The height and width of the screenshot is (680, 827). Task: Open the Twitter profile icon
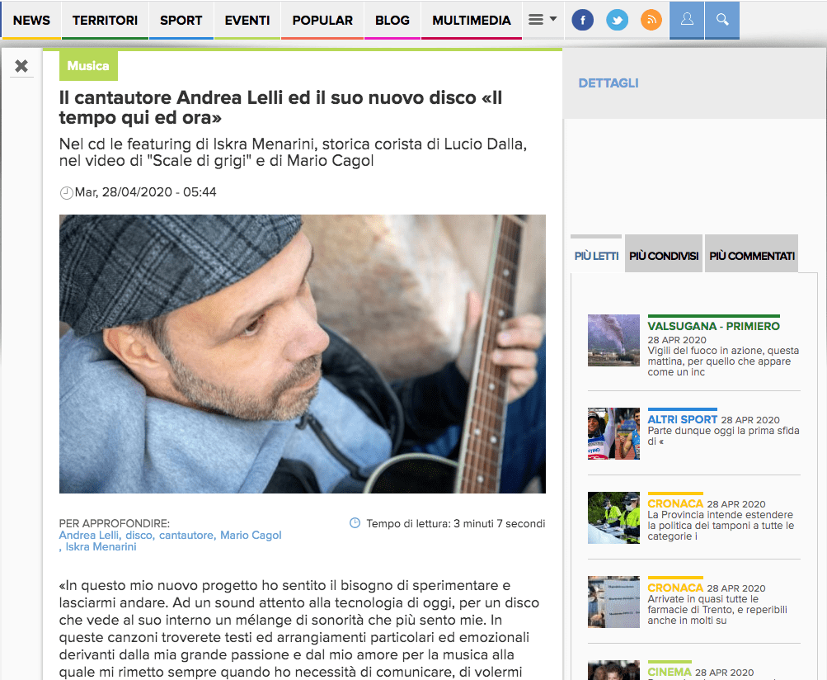tap(617, 21)
